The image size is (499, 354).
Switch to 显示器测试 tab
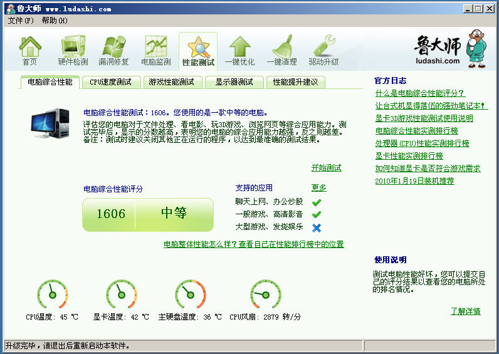point(234,82)
